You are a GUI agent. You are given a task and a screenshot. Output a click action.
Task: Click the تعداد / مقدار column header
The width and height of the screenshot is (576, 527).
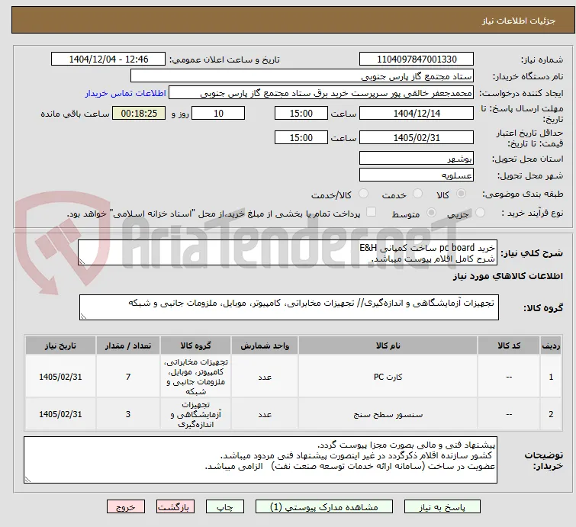pos(128,345)
